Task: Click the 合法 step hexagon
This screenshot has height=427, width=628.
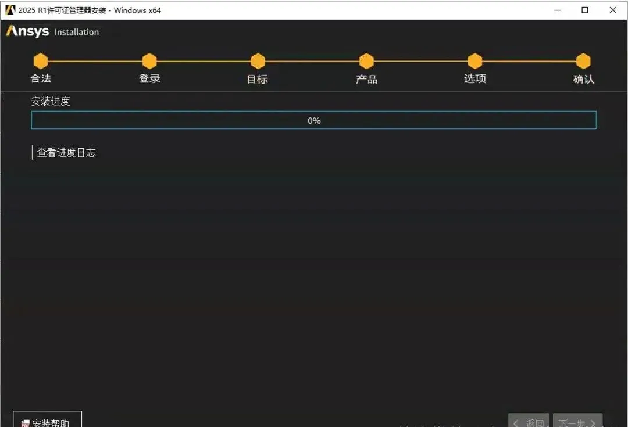Action: click(41, 61)
